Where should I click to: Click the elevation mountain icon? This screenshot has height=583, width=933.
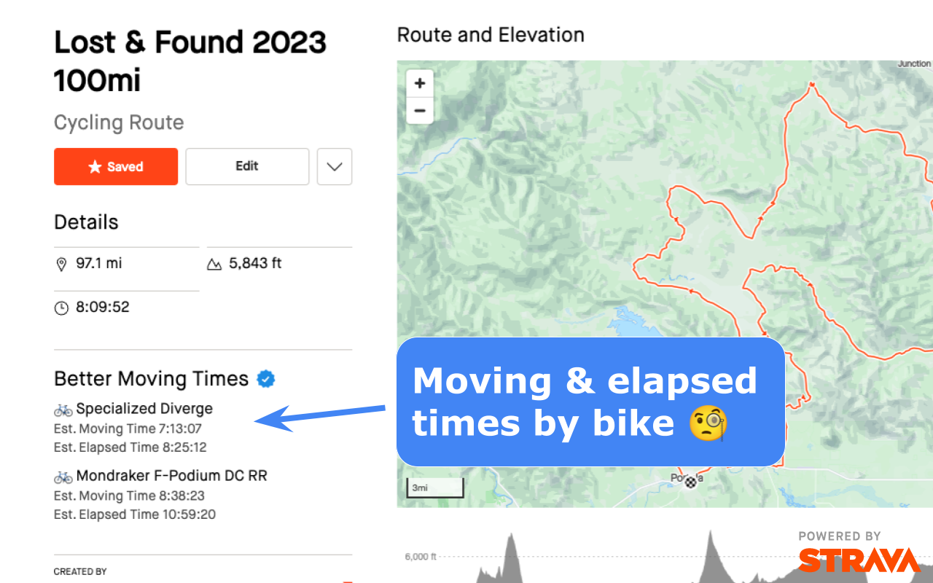[214, 264]
